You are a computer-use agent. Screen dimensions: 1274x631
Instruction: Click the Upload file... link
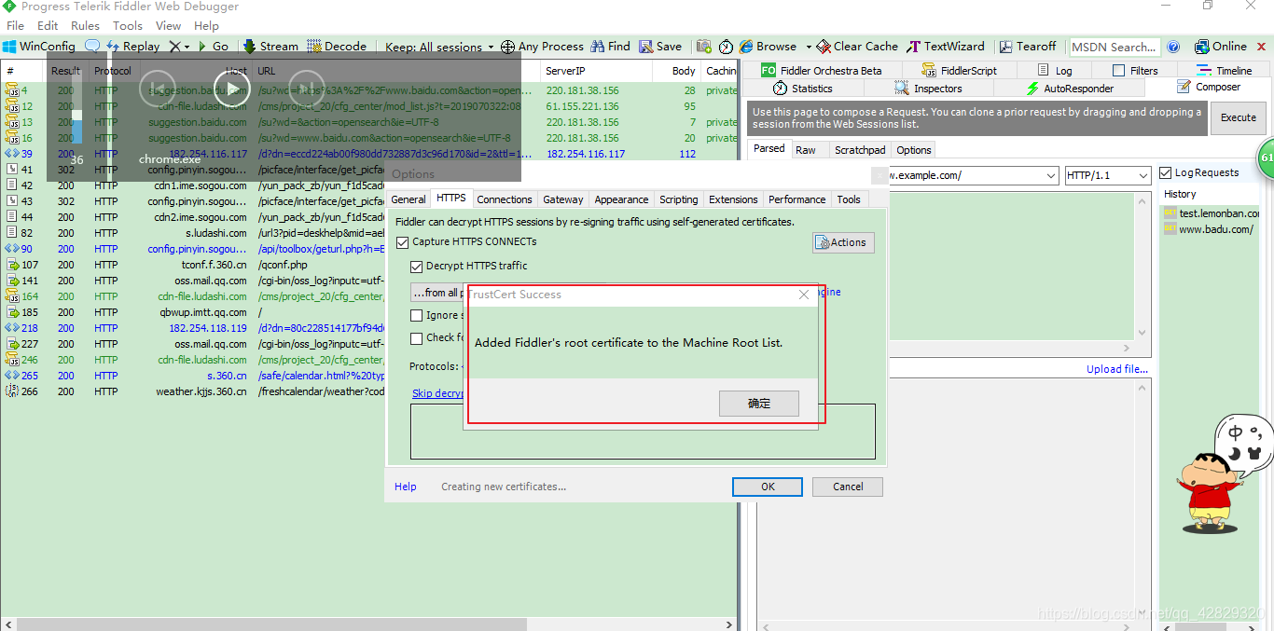[1117, 369]
